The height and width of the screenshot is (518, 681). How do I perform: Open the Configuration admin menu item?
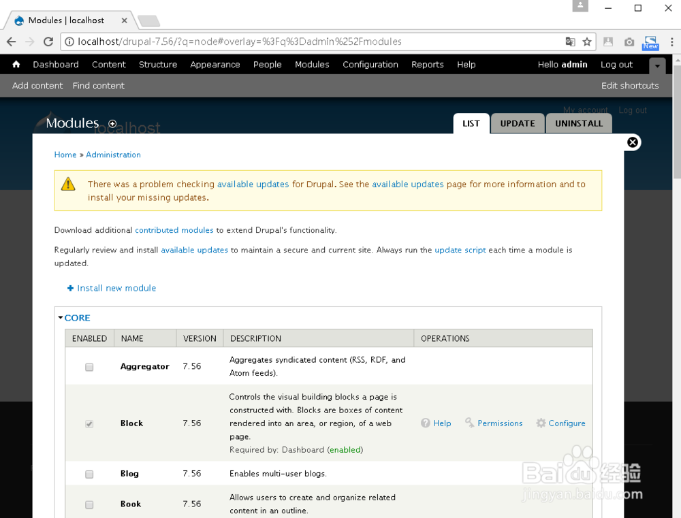click(370, 64)
